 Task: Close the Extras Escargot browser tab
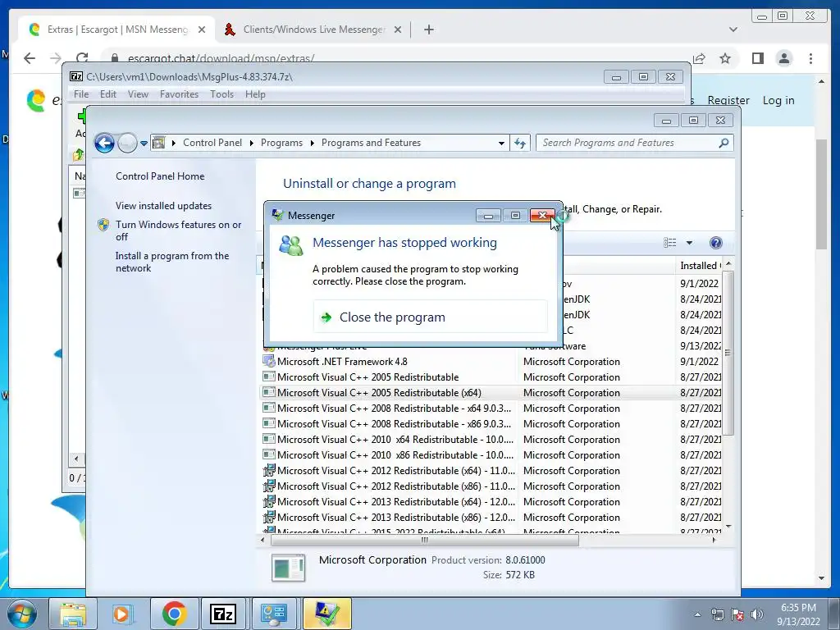pos(202,30)
